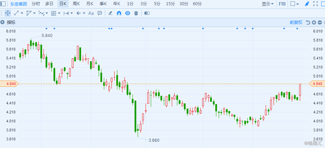
Task: Open window layout dropdown arrow
Action: (x=298, y=4)
